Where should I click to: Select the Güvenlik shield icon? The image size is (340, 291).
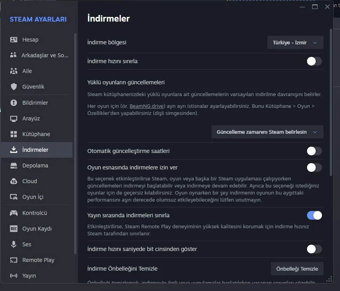(x=14, y=87)
